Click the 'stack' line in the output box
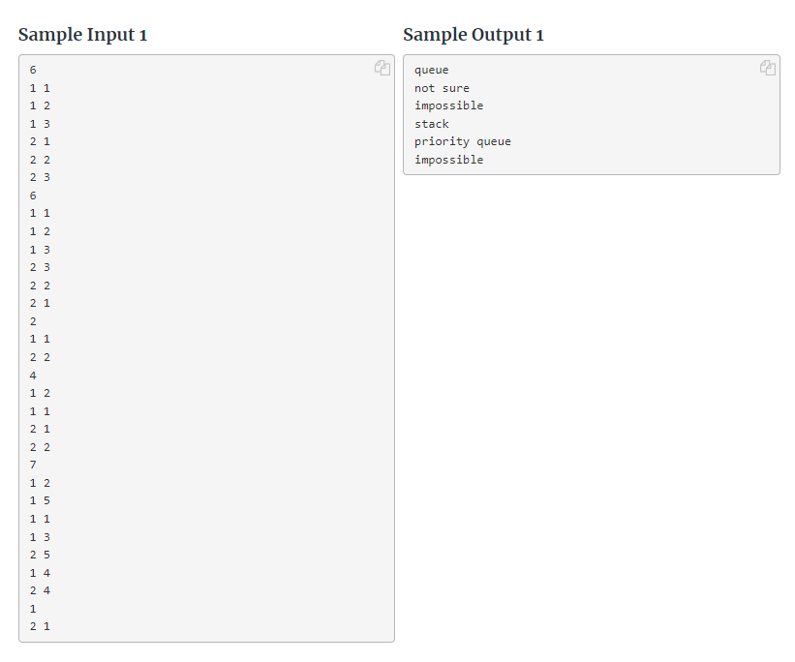795x662 pixels. point(432,123)
